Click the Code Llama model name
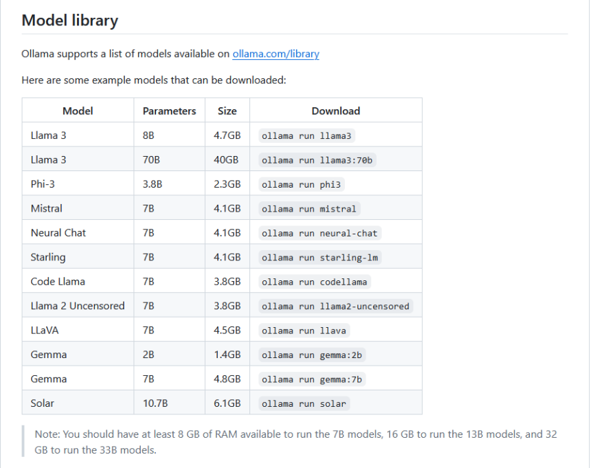This screenshot has height=468, width=591. [x=58, y=282]
